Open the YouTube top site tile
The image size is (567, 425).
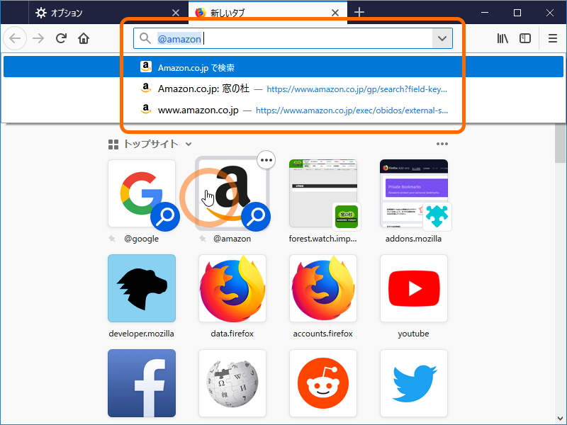pyautogui.click(x=414, y=288)
